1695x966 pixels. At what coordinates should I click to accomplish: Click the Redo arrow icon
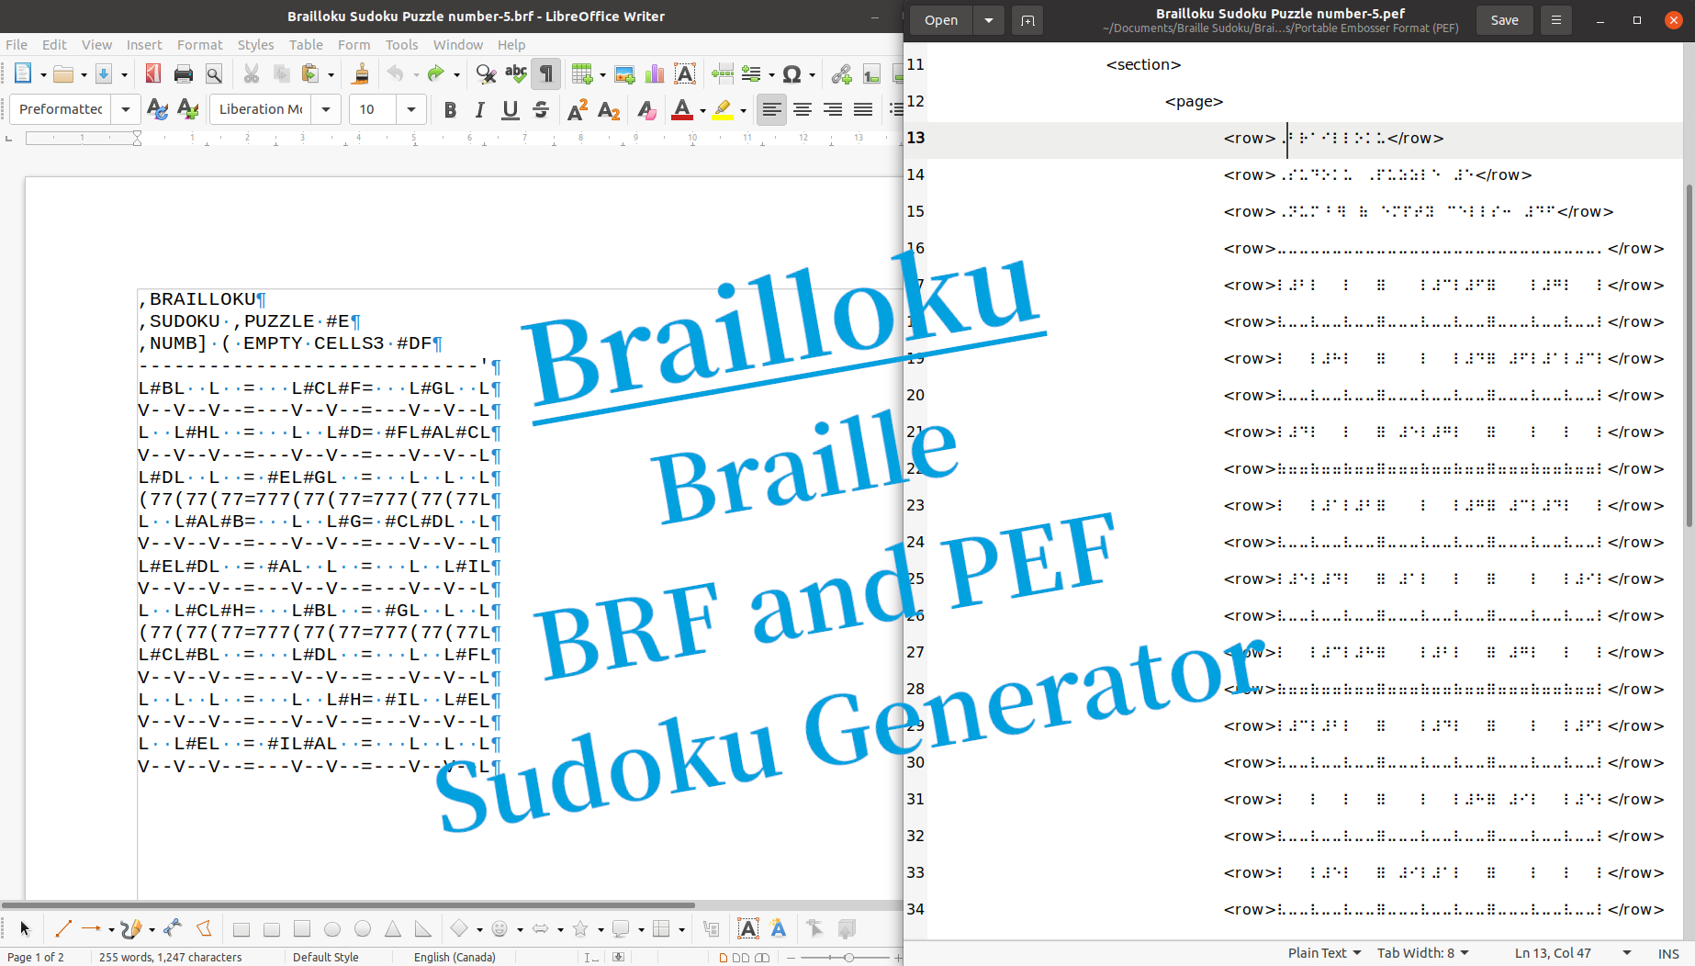(435, 74)
